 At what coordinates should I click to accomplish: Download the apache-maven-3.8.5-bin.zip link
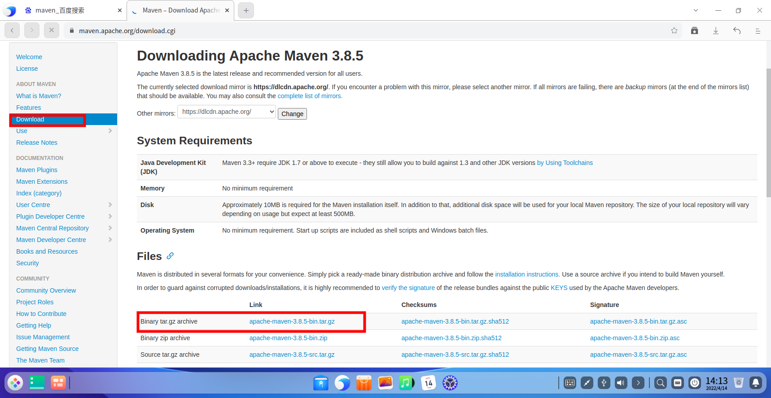289,338
